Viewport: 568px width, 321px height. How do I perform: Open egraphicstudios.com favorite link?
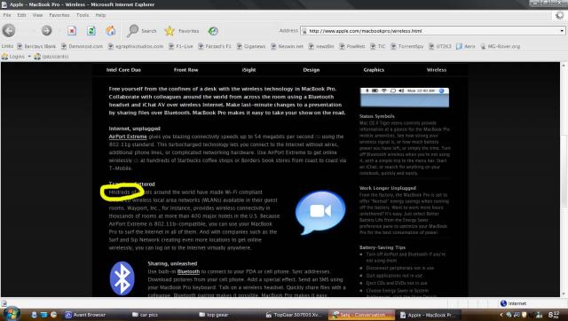coord(136,46)
